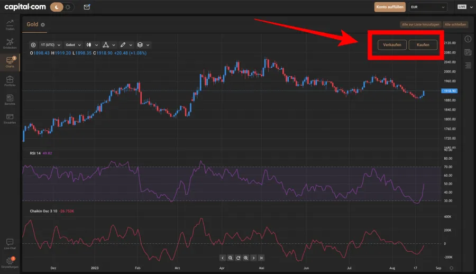Expand the 1T (UTC) timeframe dropdown
The image size is (476, 274).
(x=51, y=45)
